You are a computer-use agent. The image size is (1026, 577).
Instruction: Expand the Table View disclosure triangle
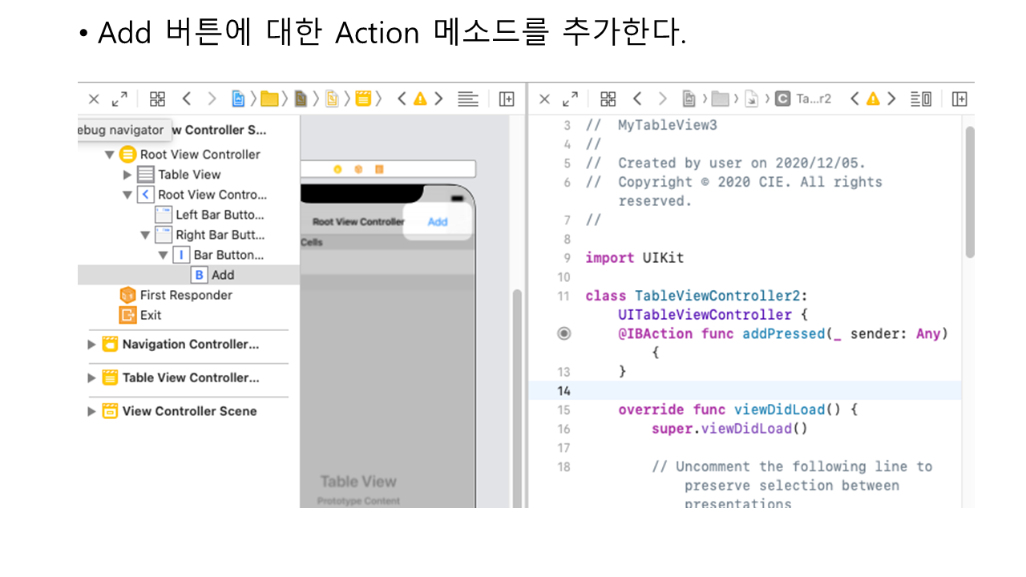click(x=127, y=175)
